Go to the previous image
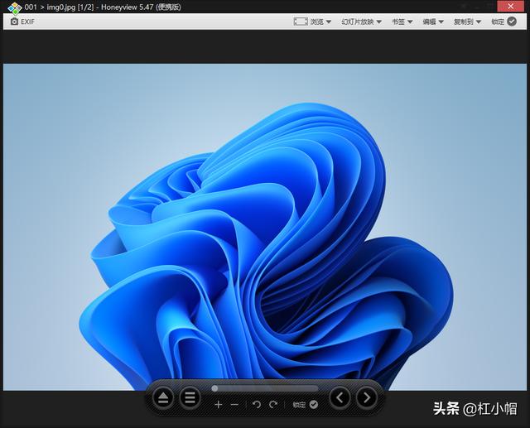The height and width of the screenshot is (428, 530). click(340, 397)
